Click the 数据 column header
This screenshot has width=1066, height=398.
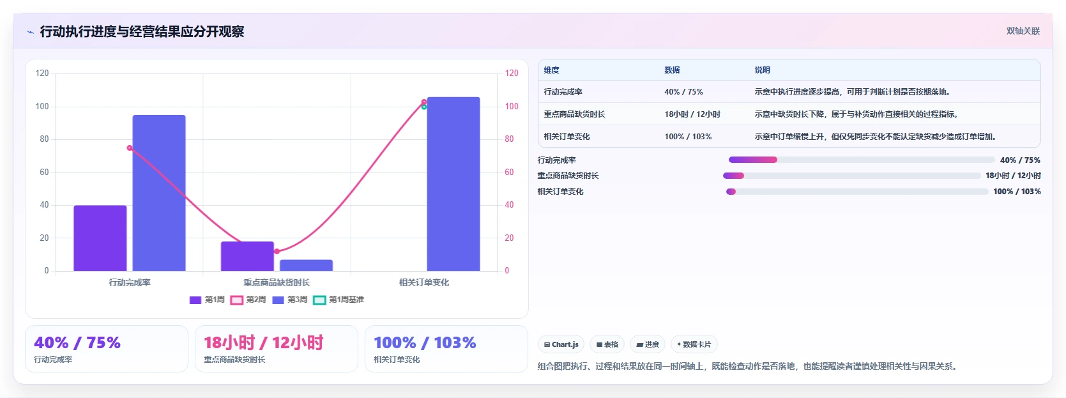(x=672, y=70)
